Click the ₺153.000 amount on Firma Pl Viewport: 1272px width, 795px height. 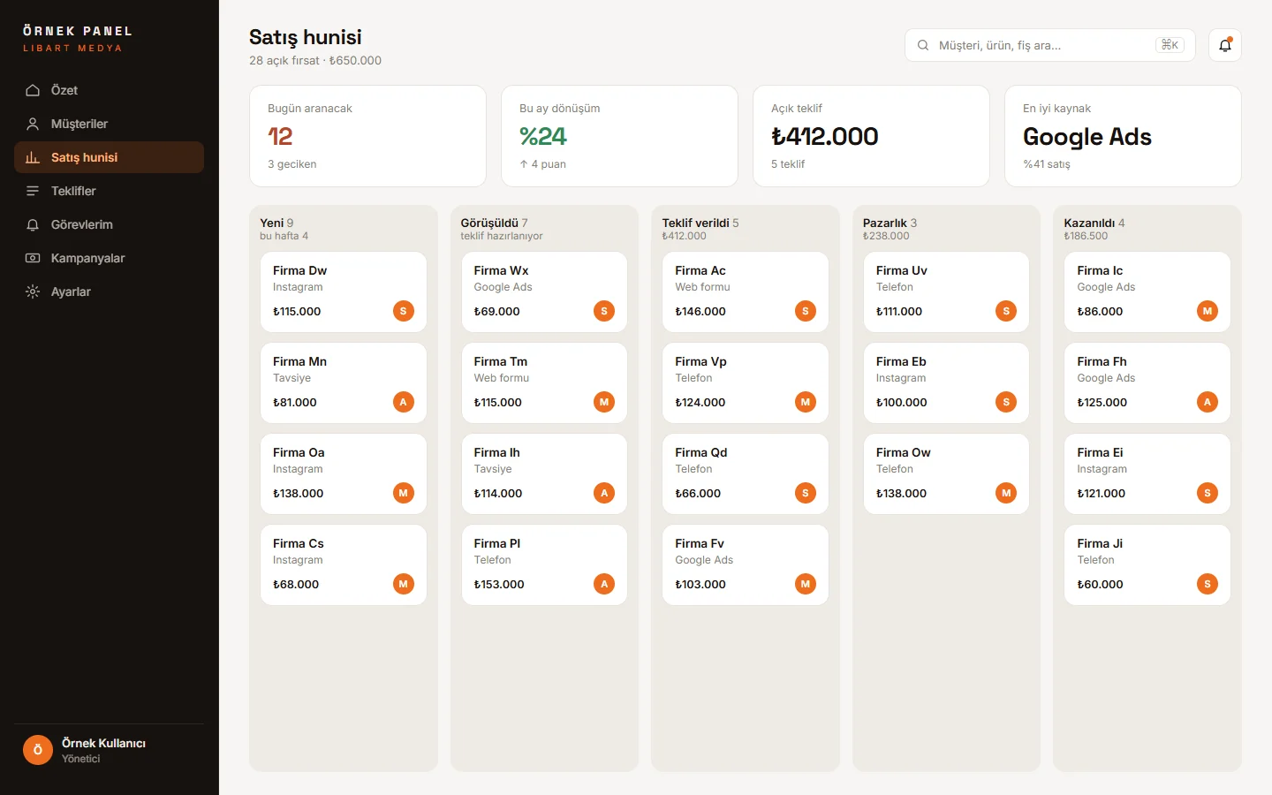(499, 584)
